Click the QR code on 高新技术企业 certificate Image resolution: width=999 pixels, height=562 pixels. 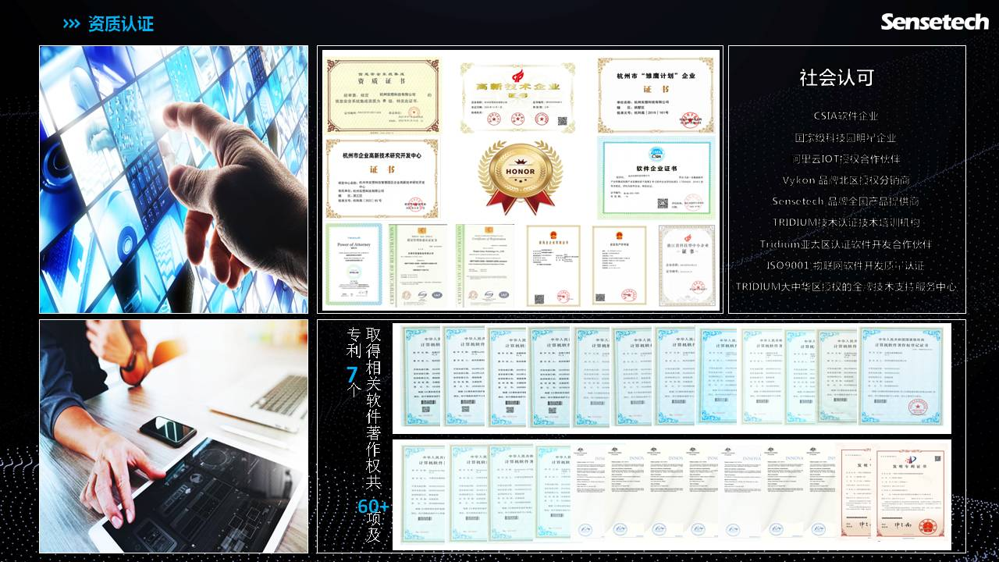point(563,121)
